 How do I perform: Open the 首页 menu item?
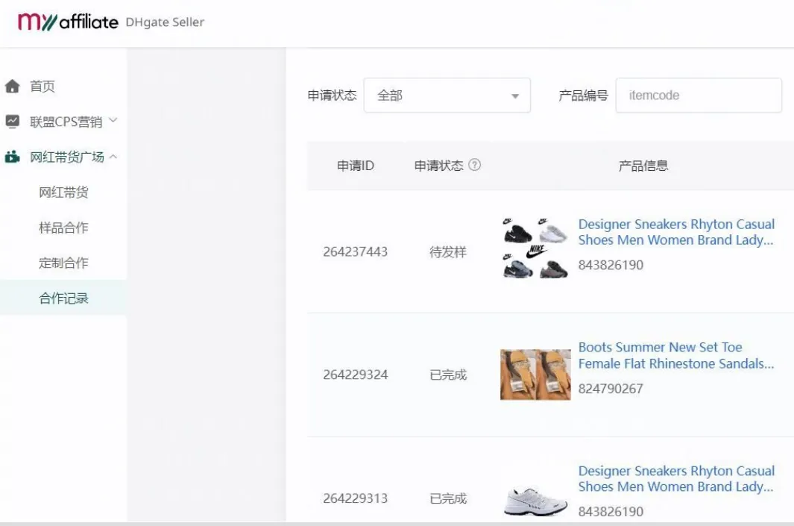point(42,86)
